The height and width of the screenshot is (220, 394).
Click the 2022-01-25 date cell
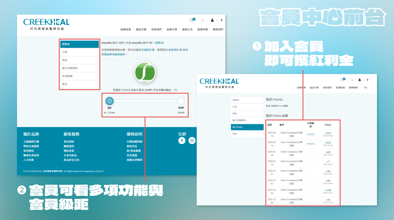point(272,153)
